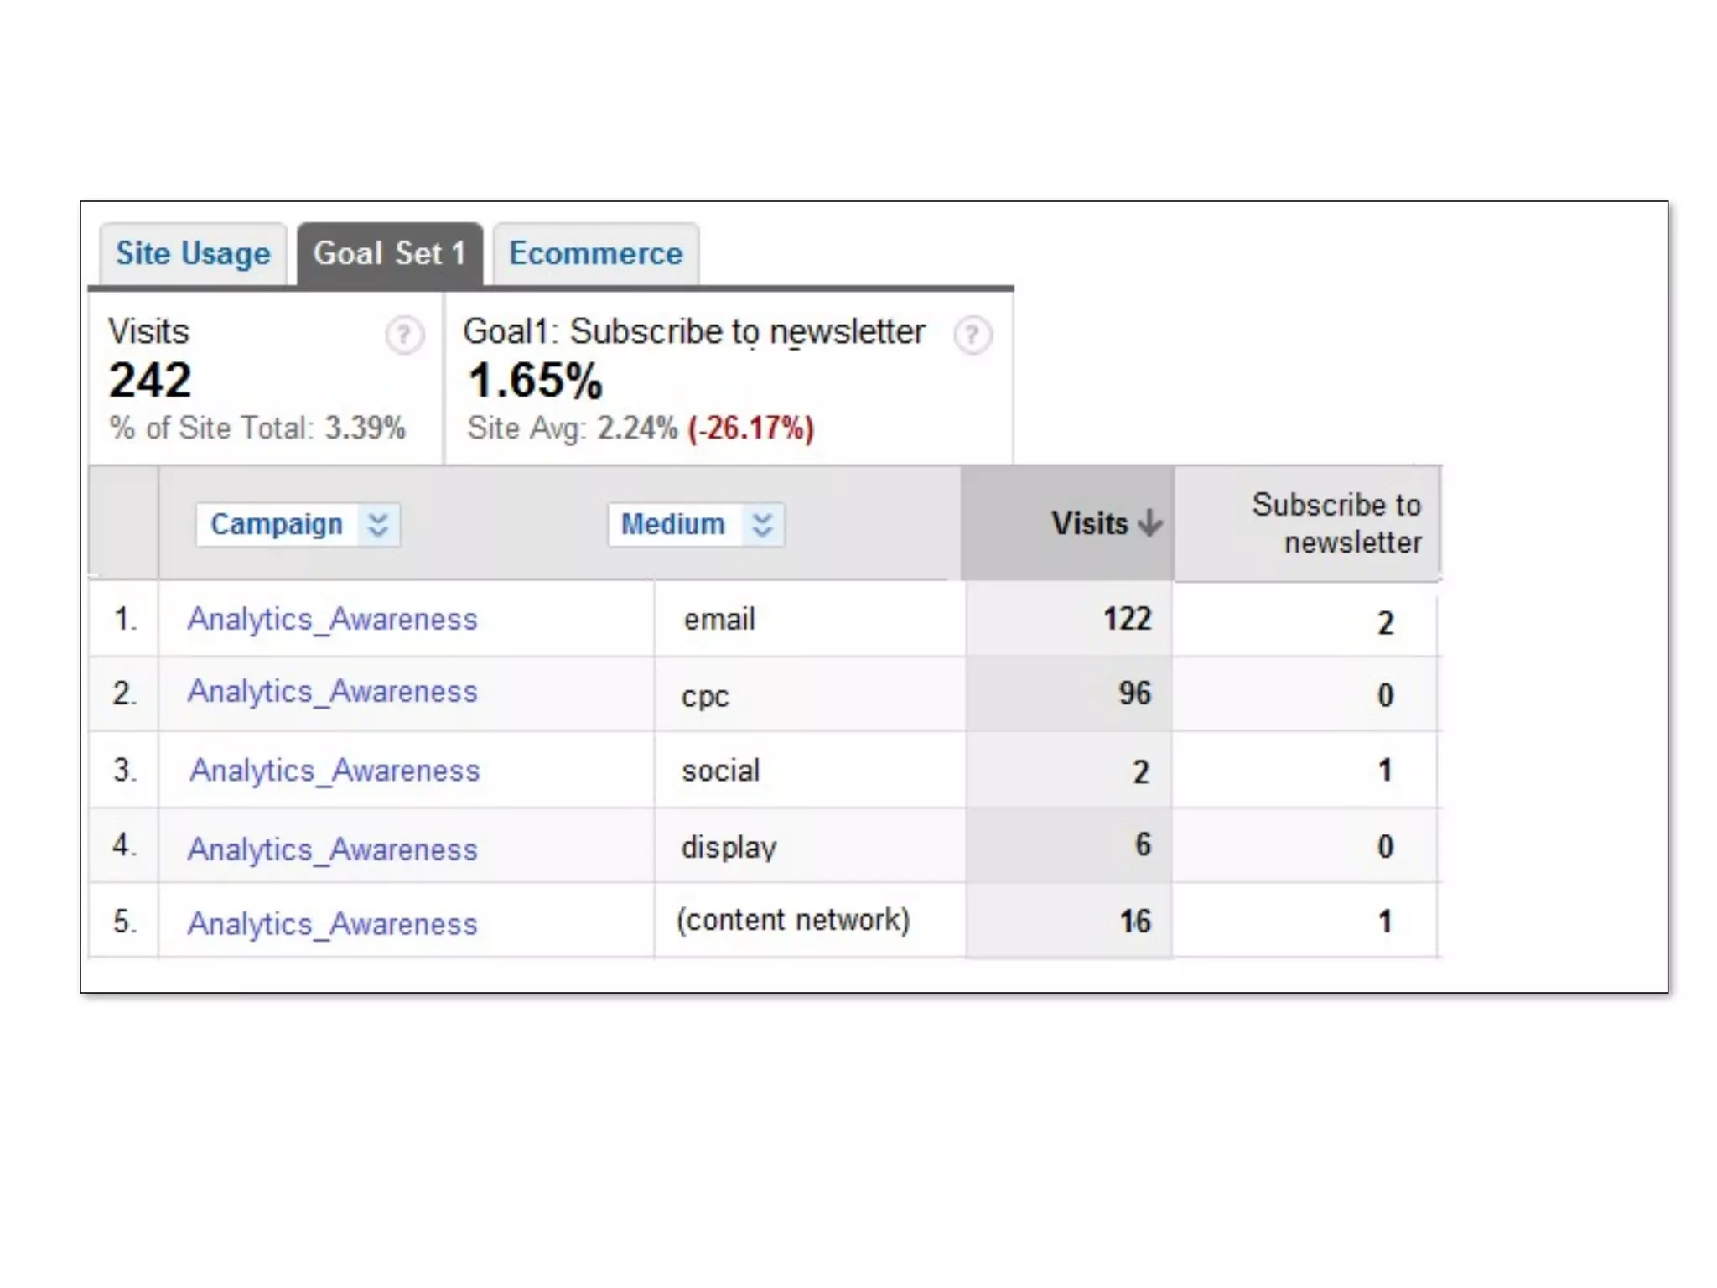Image resolution: width=1717 pixels, height=1288 pixels.
Task: Switch to the Site Usage tab
Action: tap(193, 254)
